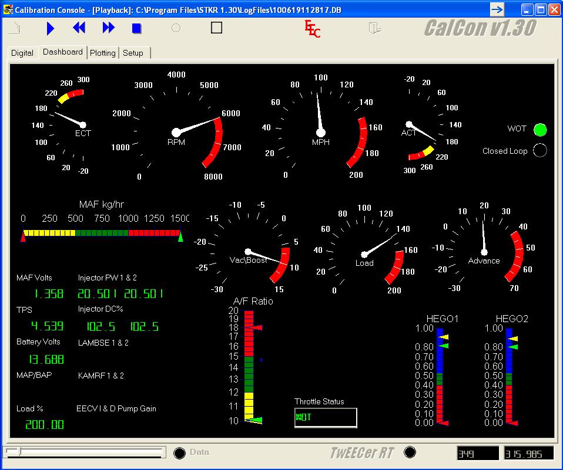This screenshot has height=470, width=563.
Task: Click the HEGO2 vertical bar gauge
Action: pyautogui.click(x=509, y=377)
